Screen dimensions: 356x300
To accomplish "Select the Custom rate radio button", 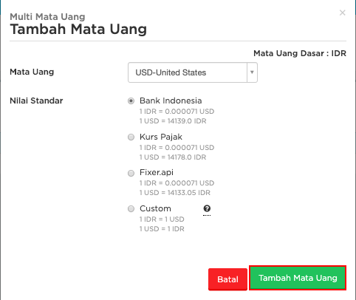I will click(131, 209).
